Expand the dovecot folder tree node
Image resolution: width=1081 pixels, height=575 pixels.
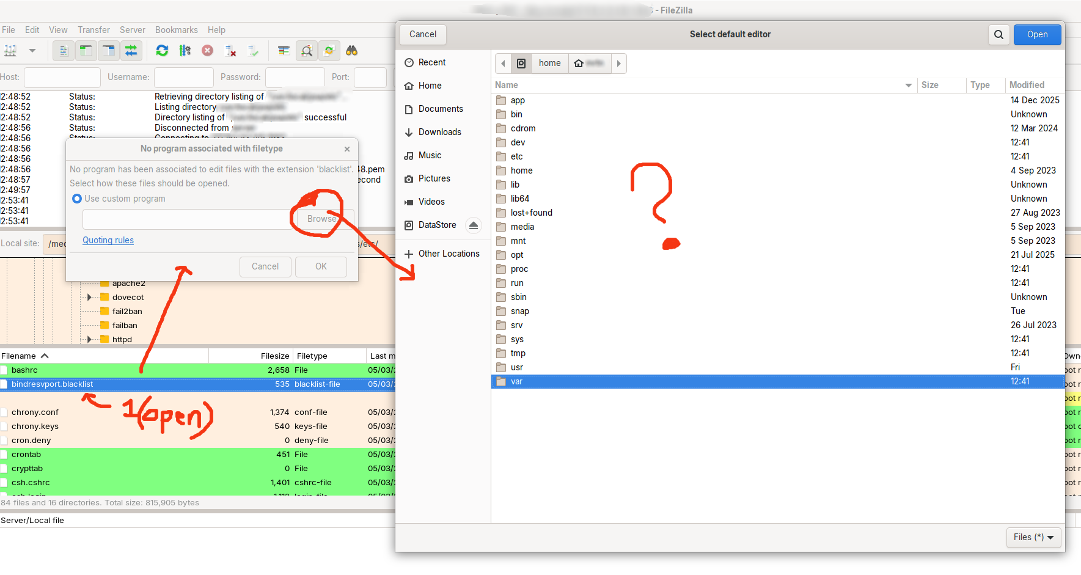tap(89, 298)
